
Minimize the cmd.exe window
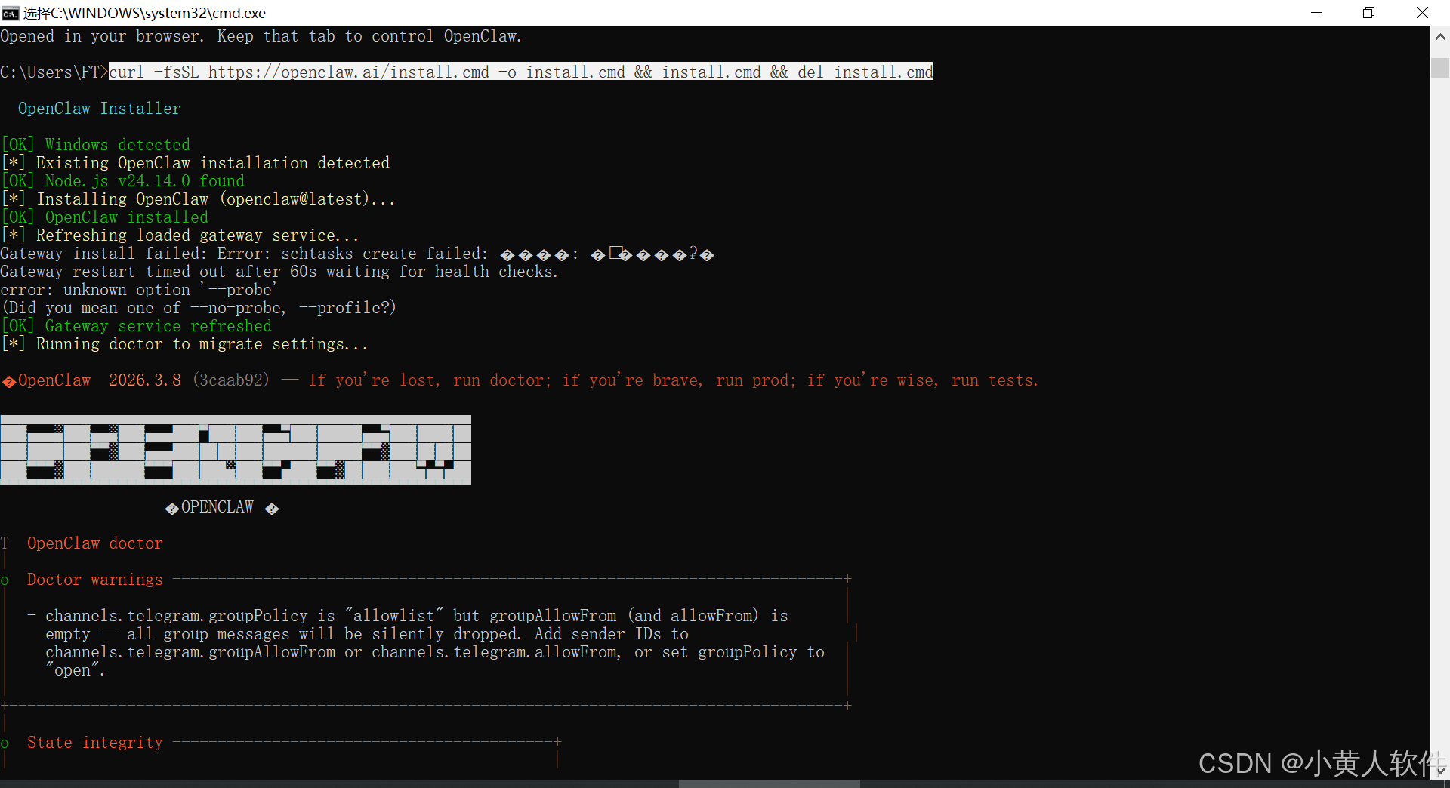[x=1316, y=13]
